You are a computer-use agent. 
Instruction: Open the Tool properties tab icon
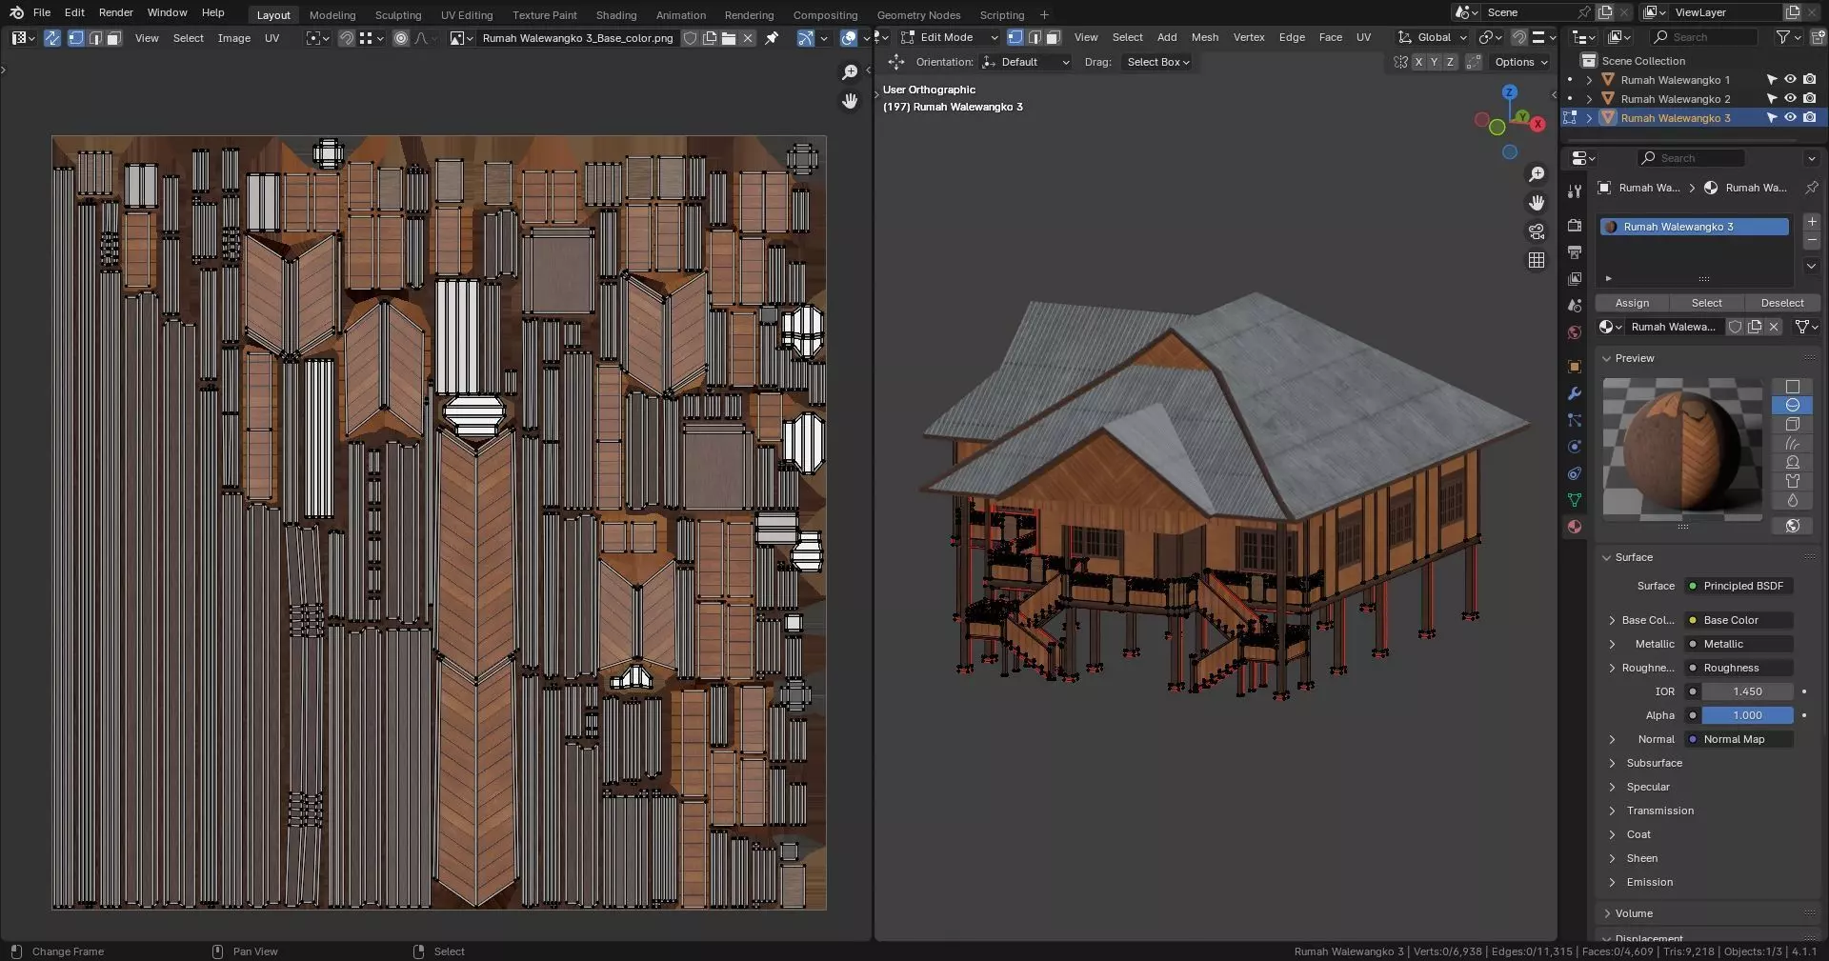tap(1575, 191)
